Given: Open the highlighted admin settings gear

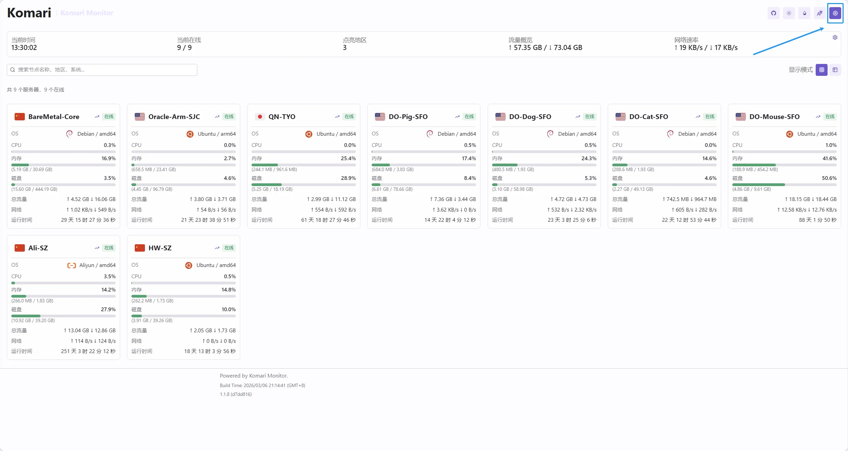Looking at the screenshot, I should (835, 13).
